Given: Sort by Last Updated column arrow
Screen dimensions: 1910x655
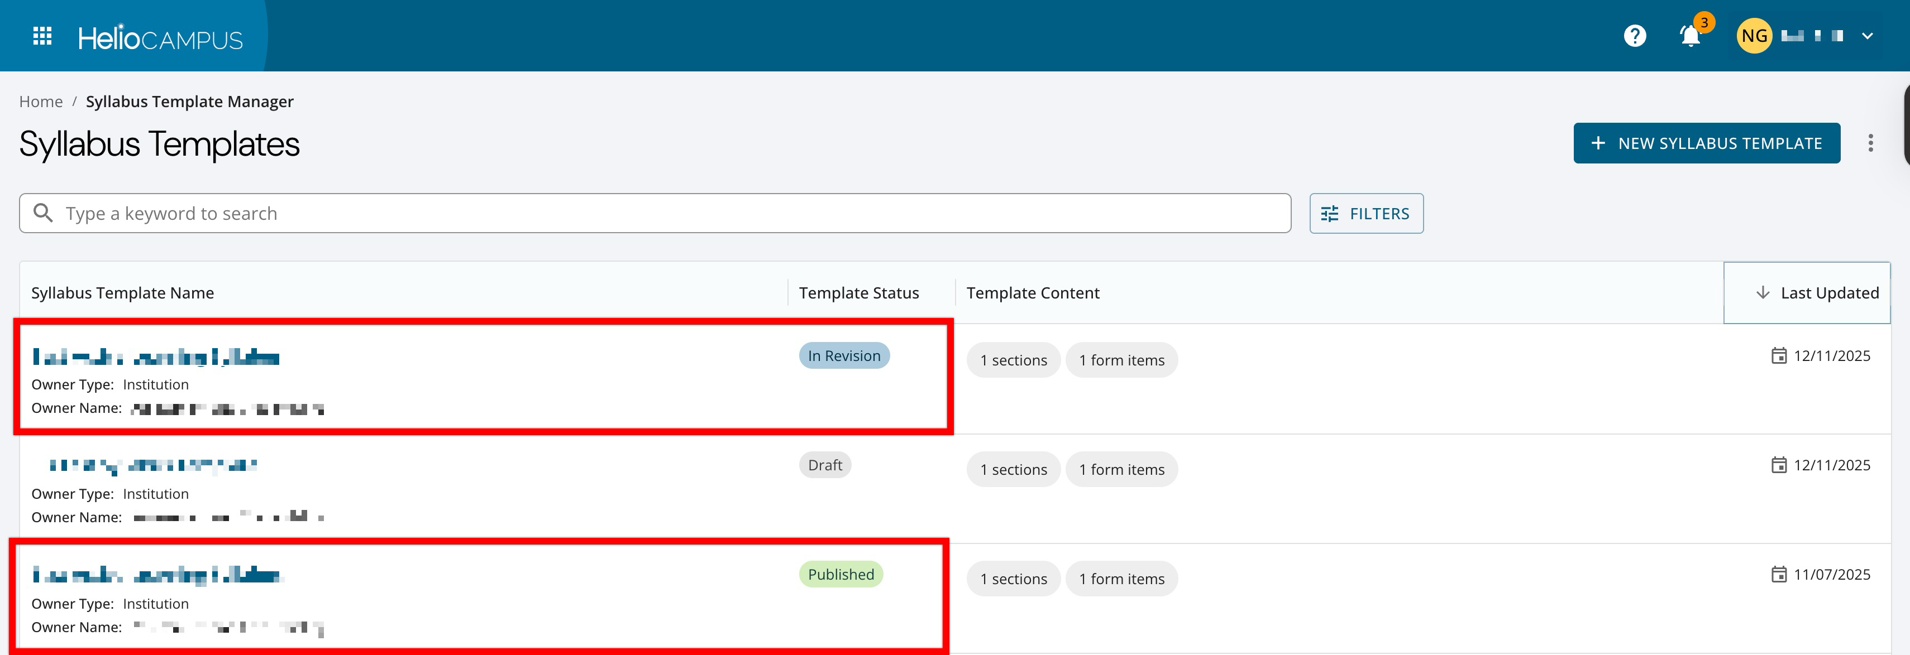Looking at the screenshot, I should (x=1763, y=293).
